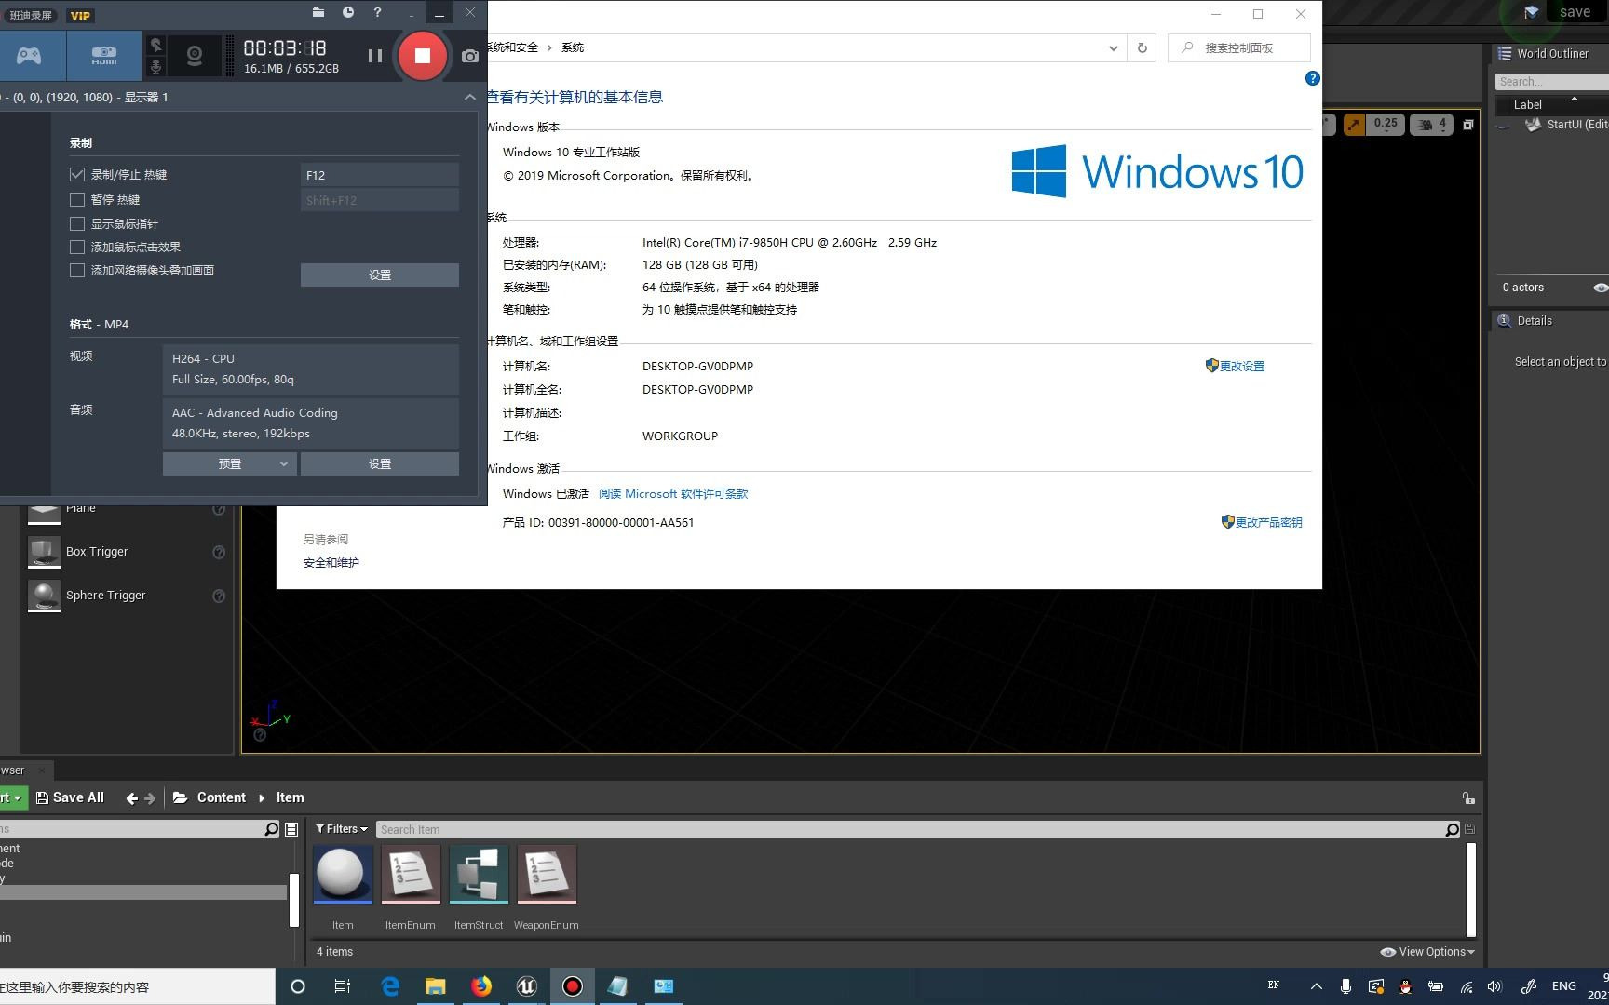Image resolution: width=1609 pixels, height=1005 pixels.
Task: Open Unreal Engine from the taskbar
Action: pyautogui.click(x=527, y=986)
